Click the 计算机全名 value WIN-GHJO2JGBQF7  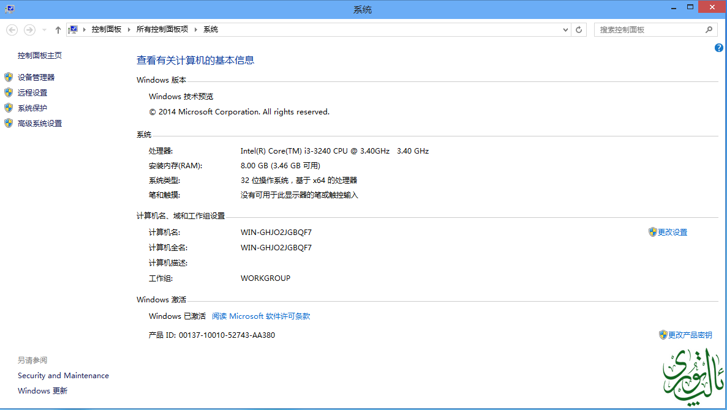(276, 247)
